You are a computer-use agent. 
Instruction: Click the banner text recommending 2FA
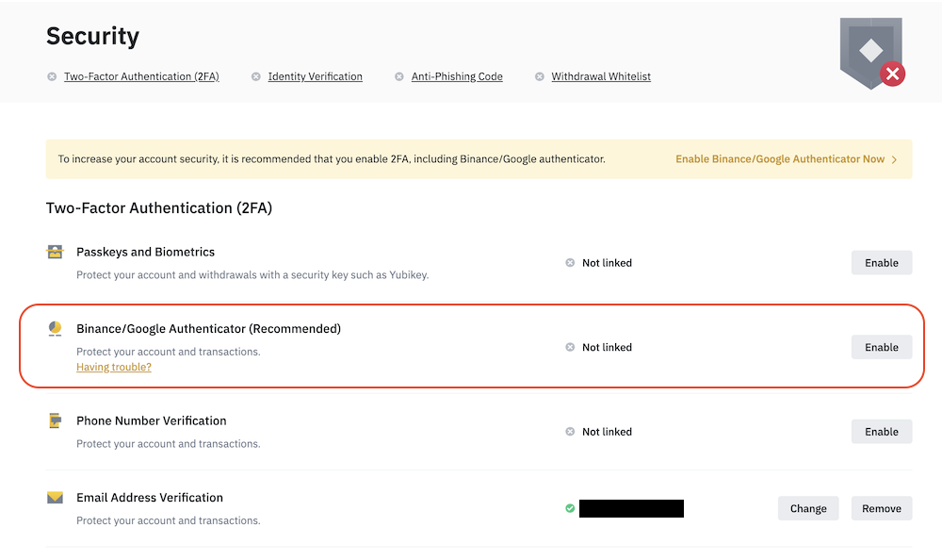click(332, 158)
